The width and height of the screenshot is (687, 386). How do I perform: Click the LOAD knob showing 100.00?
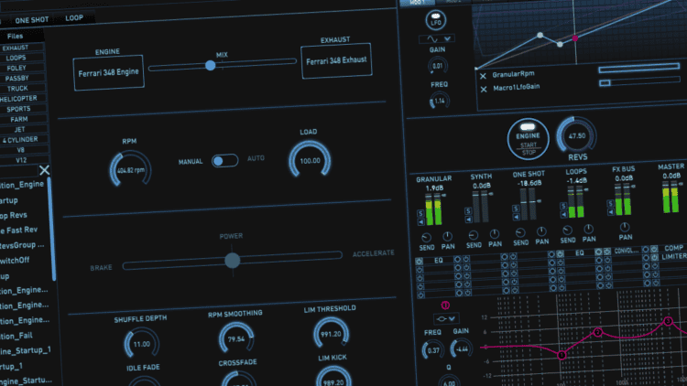[x=310, y=160]
